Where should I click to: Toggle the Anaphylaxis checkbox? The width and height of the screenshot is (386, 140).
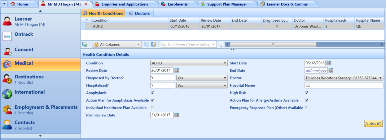coord(152,93)
